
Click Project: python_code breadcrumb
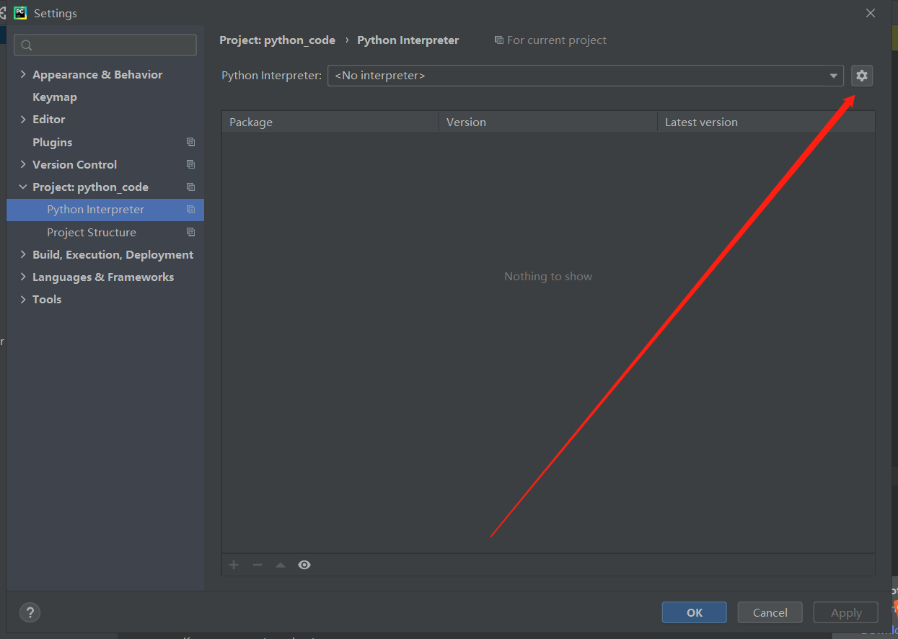(277, 40)
